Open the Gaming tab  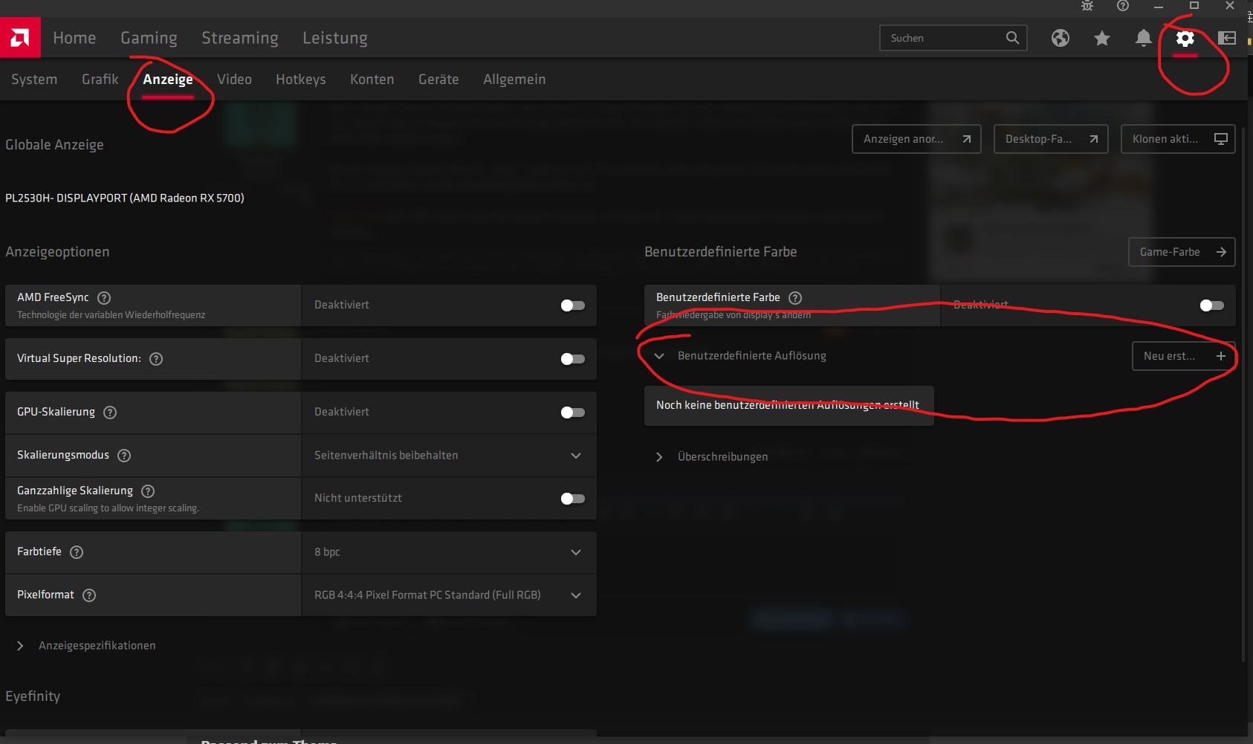coord(149,38)
